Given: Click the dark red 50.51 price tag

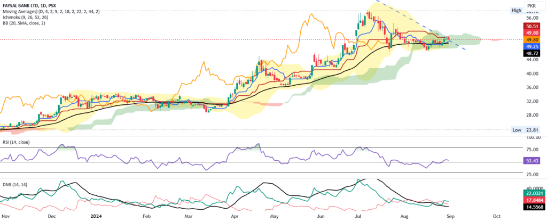Looking at the screenshot, I should pyautogui.click(x=532, y=26).
